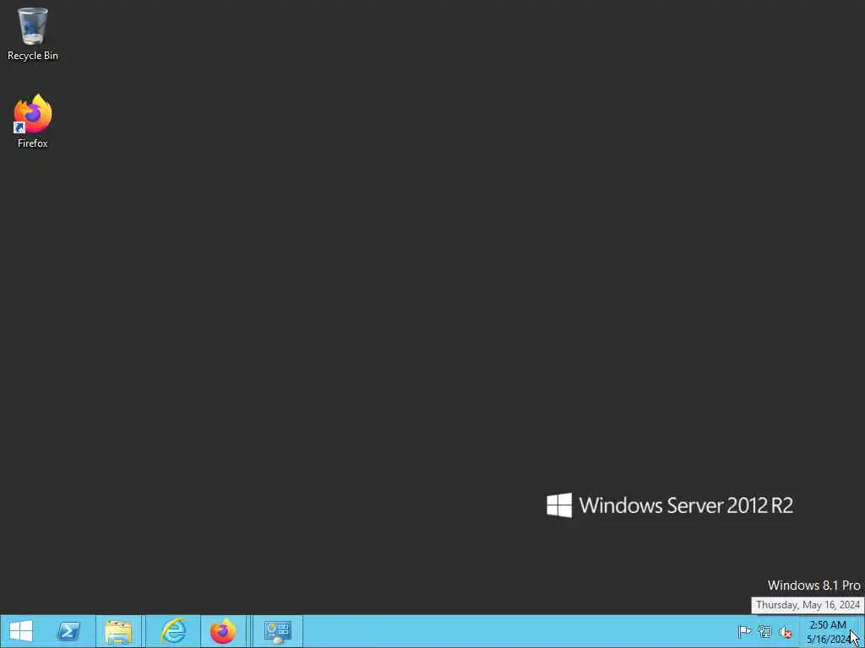Viewport: 865px width, 648px height.
Task: Open the clock showing 2:50 AM
Action: 828,632
